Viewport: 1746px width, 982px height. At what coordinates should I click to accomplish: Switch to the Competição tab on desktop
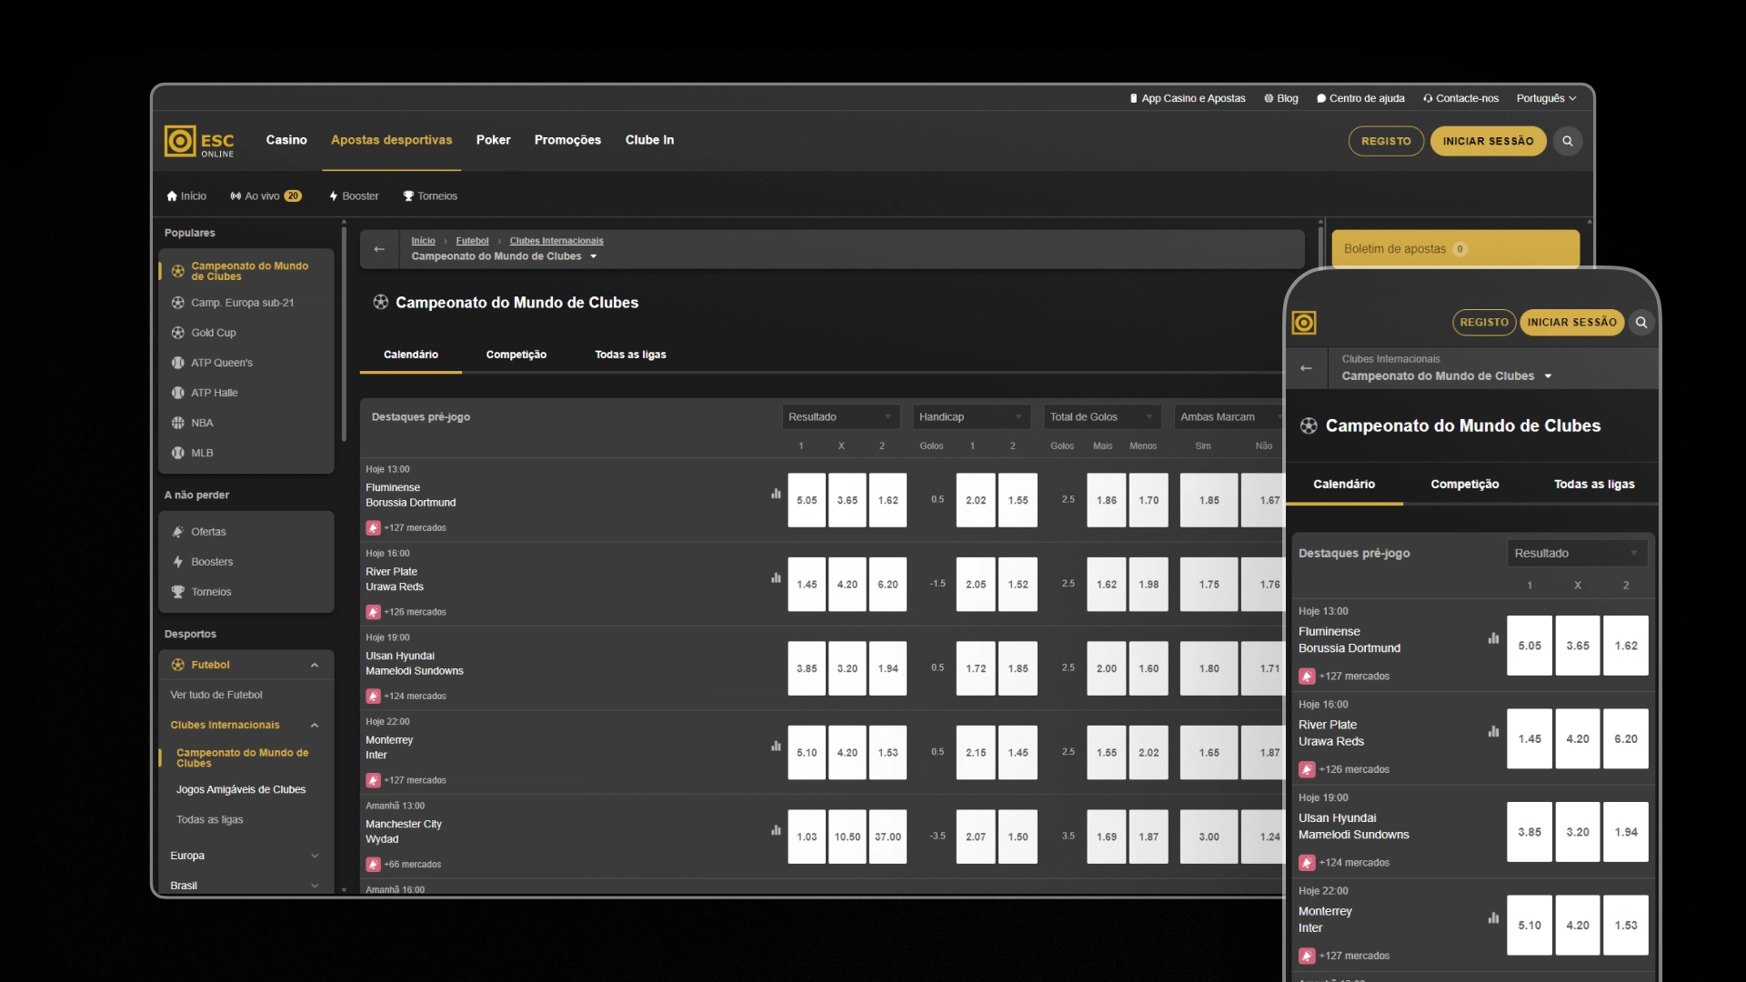[x=517, y=355]
